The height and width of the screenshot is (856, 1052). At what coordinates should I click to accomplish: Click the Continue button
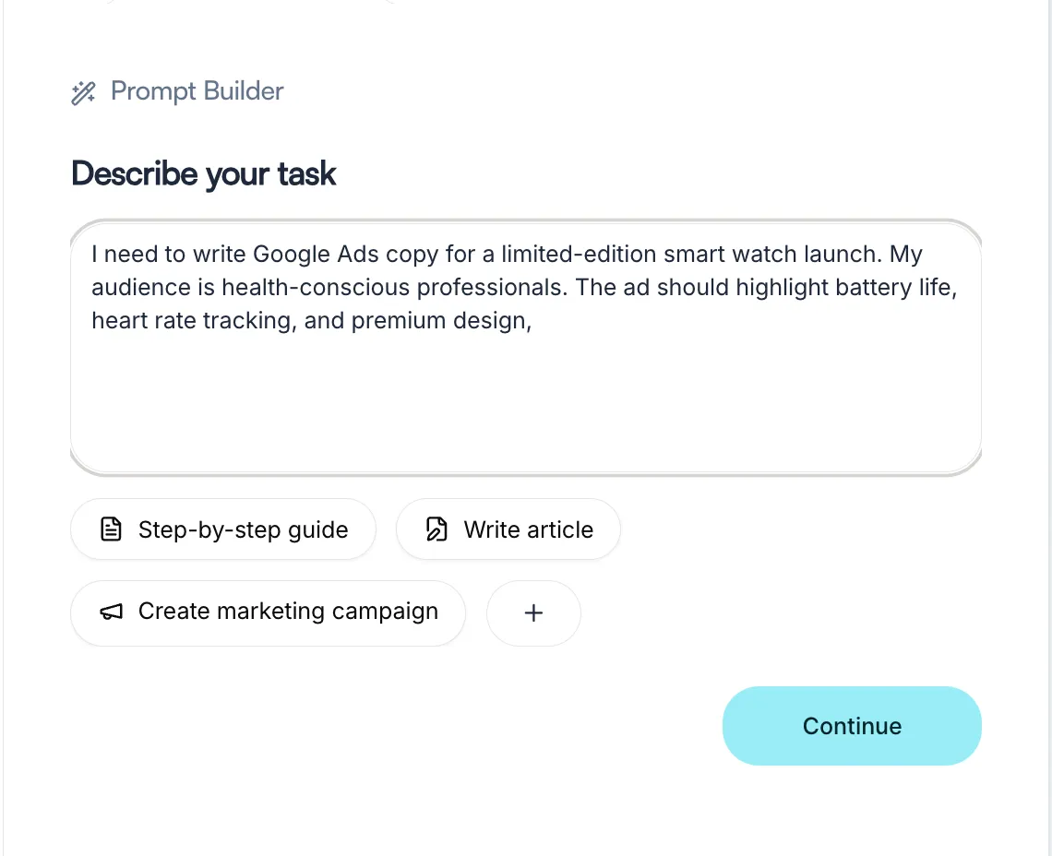point(852,726)
